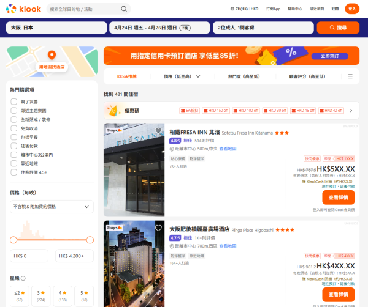Screen dimensions: 368x307
Task: Click the 4.7/5 rating badge for Rihga Place
Action: pyautogui.click(x=175, y=238)
